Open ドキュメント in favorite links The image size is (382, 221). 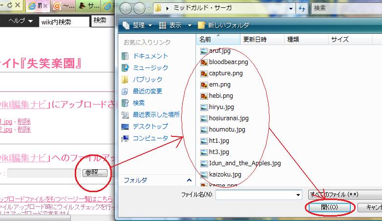click(x=150, y=56)
